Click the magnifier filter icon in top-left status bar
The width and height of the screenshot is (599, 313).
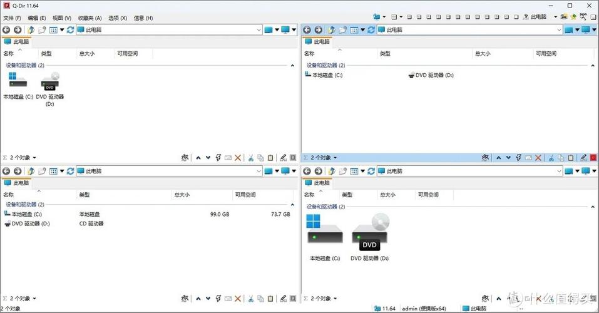click(185, 158)
